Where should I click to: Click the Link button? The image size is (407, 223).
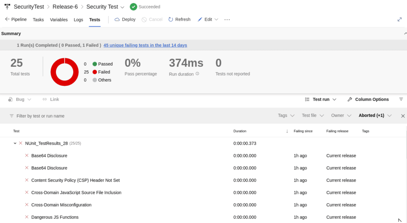pyautogui.click(x=51, y=99)
